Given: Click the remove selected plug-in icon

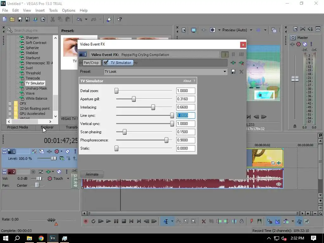Looking at the screenshot, I should (241, 63).
